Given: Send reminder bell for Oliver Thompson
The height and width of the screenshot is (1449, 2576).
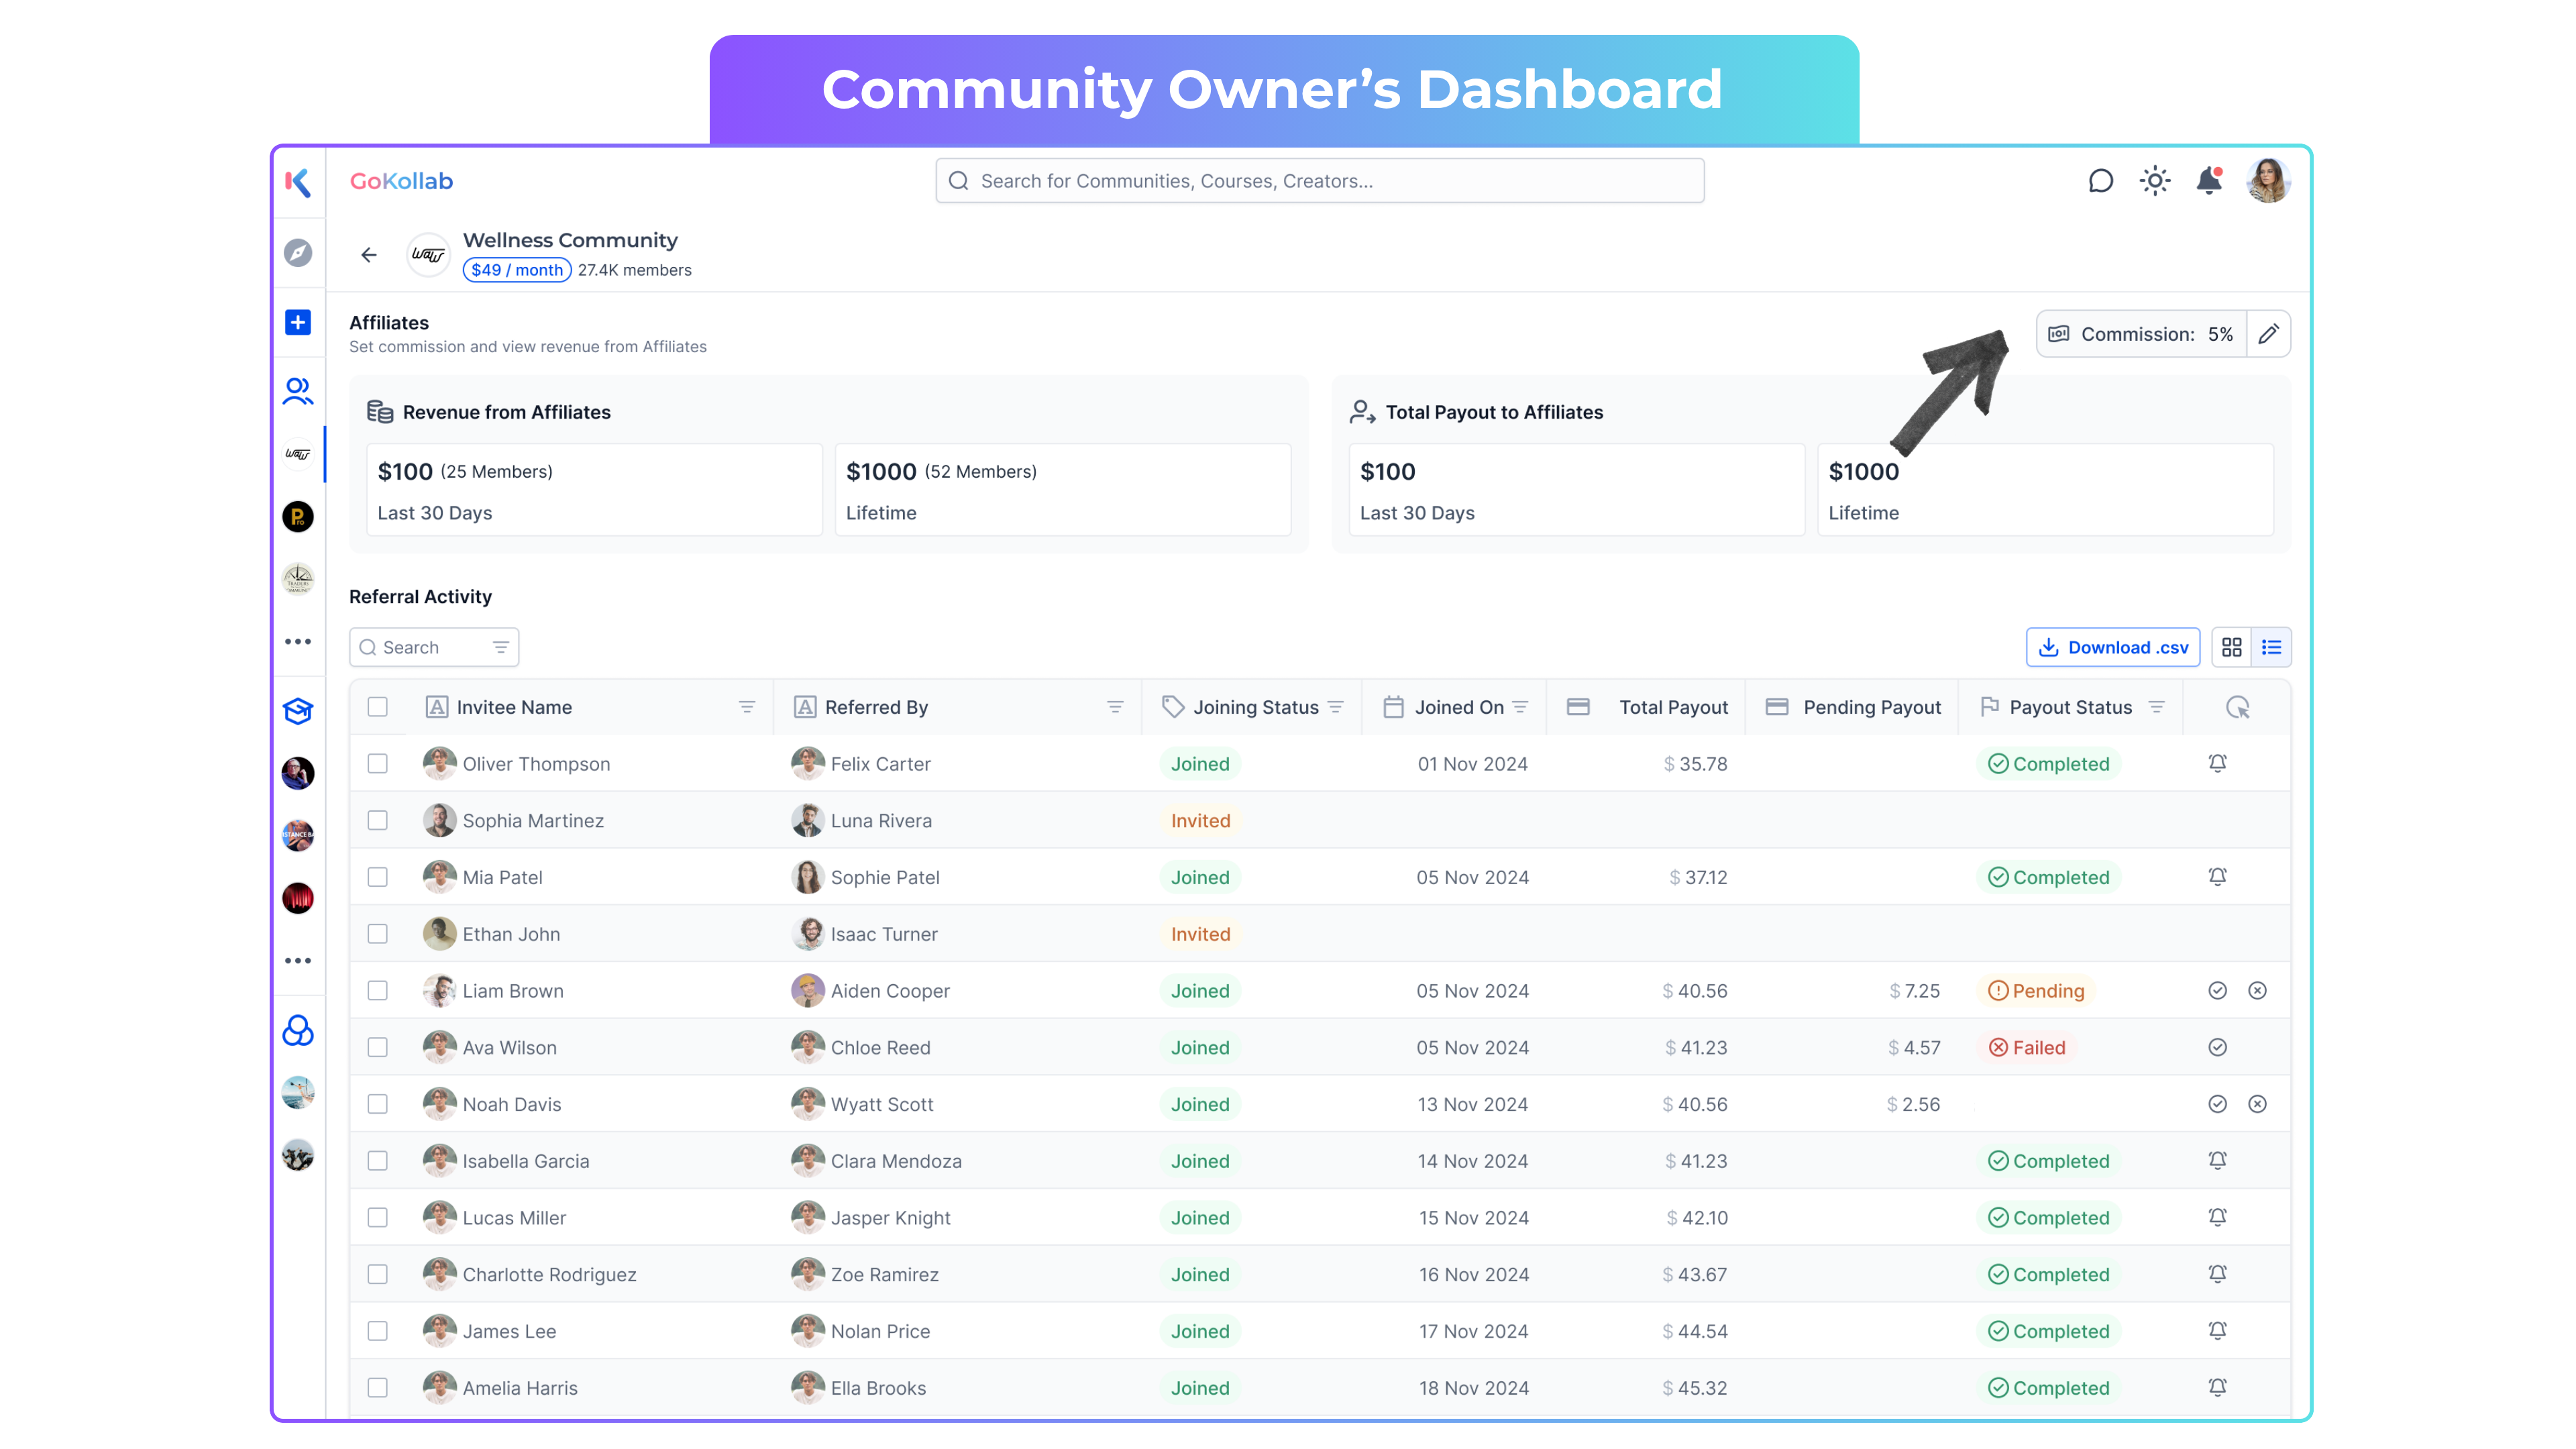Looking at the screenshot, I should click(x=2217, y=763).
